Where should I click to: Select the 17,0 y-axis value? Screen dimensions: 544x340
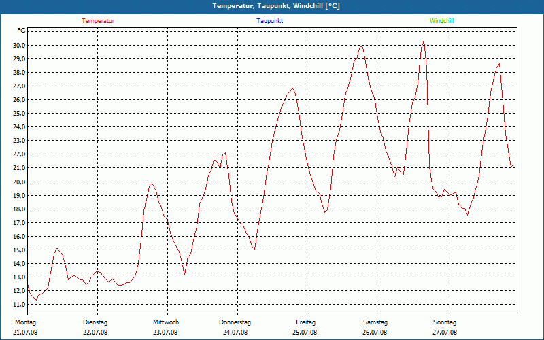coord(19,222)
